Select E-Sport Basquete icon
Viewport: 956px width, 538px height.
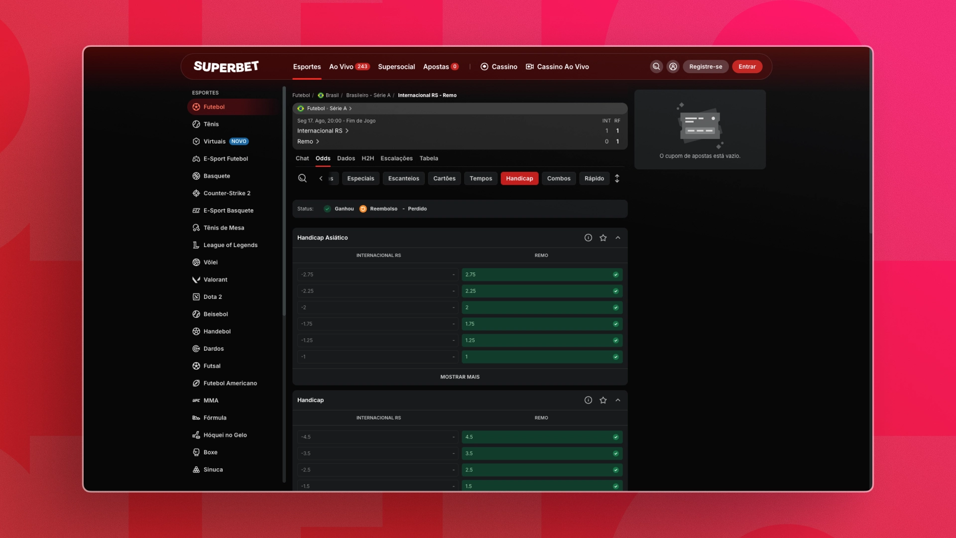pos(196,211)
